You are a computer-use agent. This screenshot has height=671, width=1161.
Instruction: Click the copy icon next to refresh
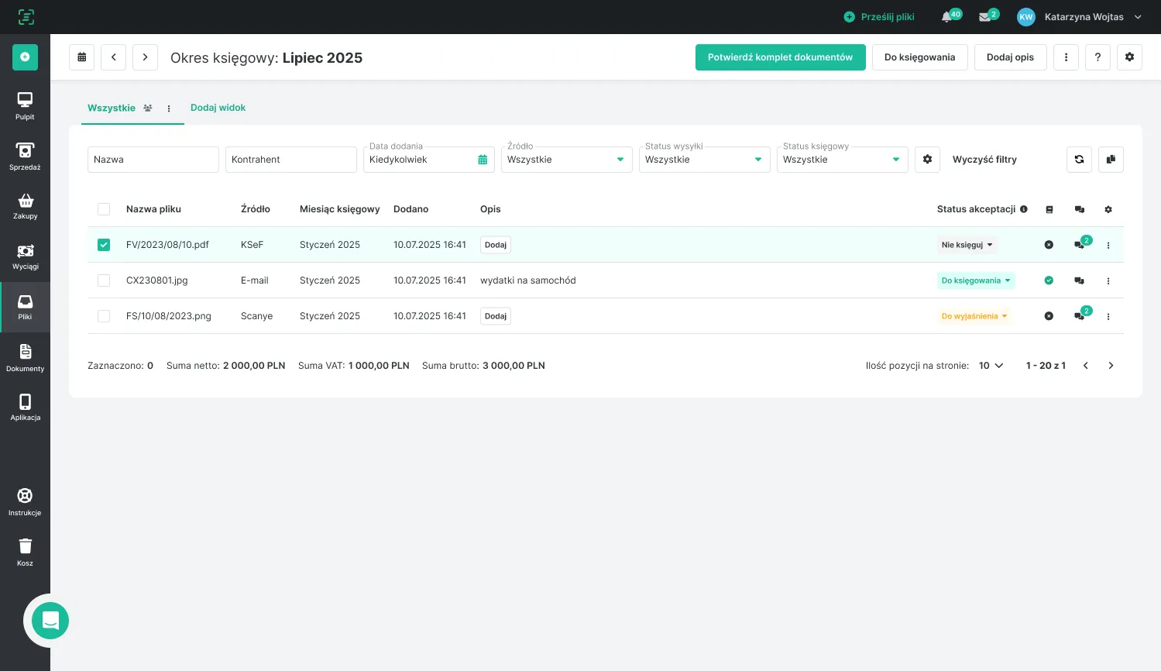[x=1111, y=160]
